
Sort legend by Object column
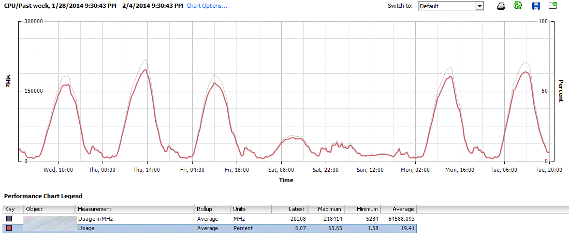point(49,209)
